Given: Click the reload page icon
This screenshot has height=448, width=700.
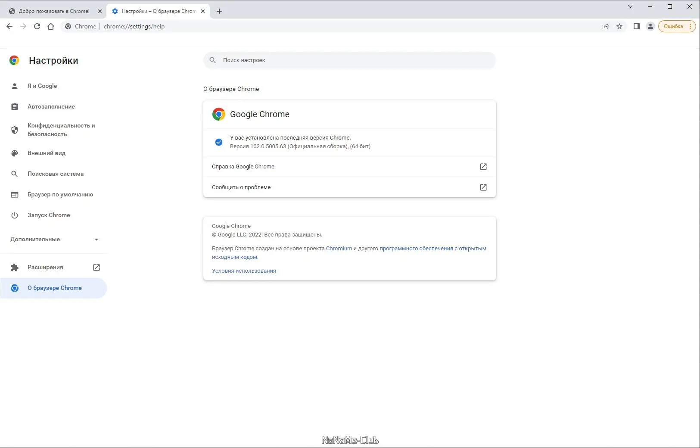Looking at the screenshot, I should click(37, 26).
